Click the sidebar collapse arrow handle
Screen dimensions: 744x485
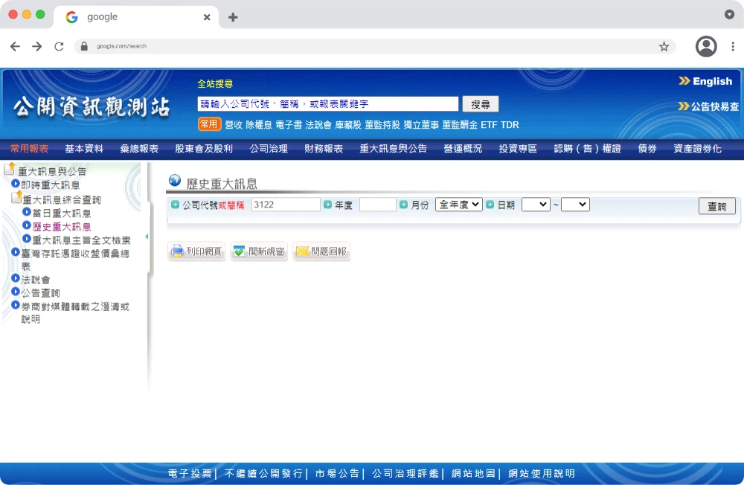pos(147,237)
